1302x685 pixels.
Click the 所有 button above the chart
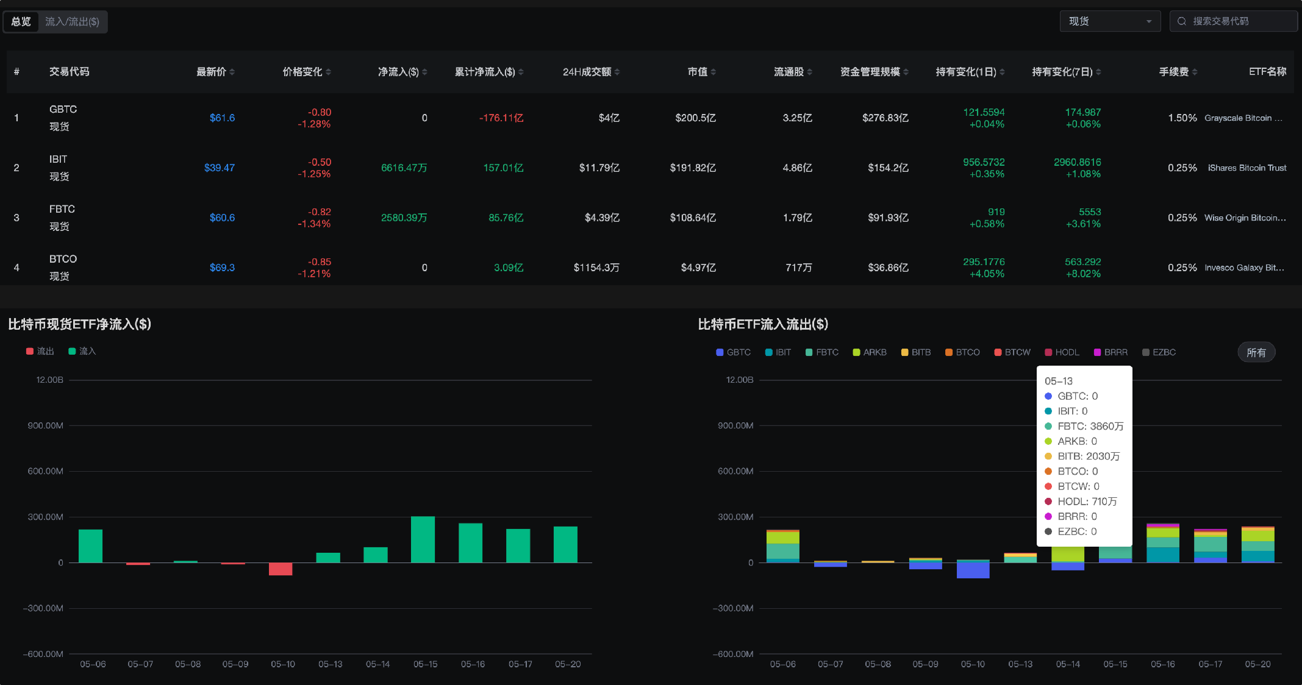click(1256, 352)
